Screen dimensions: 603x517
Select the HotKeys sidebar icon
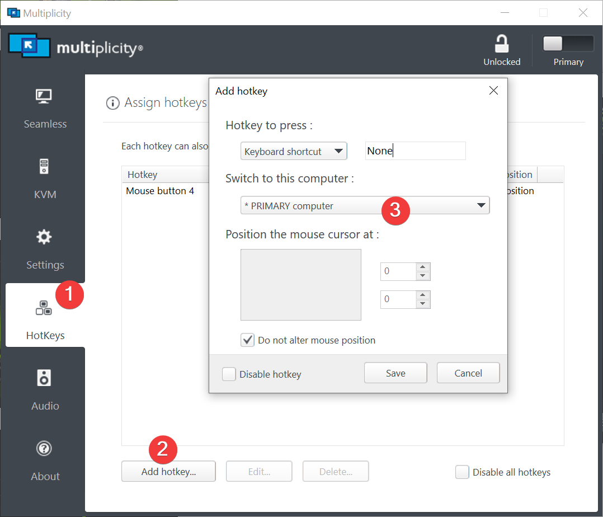[44, 308]
